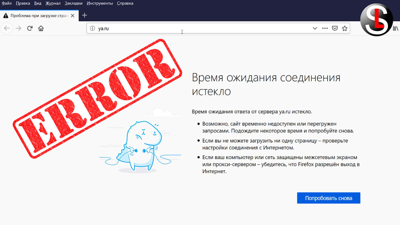Click the warning icon on the tab
Screen dimensions: 400x225
click(x=6, y=16)
